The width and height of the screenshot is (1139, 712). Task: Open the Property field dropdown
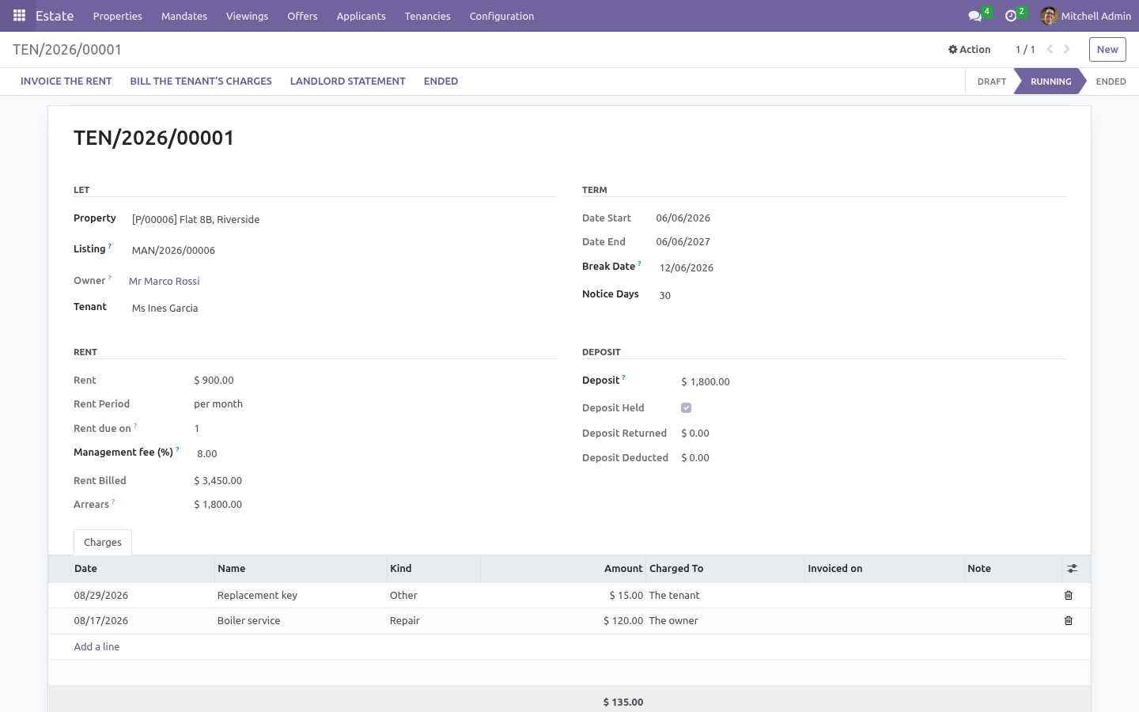pyautogui.click(x=344, y=220)
